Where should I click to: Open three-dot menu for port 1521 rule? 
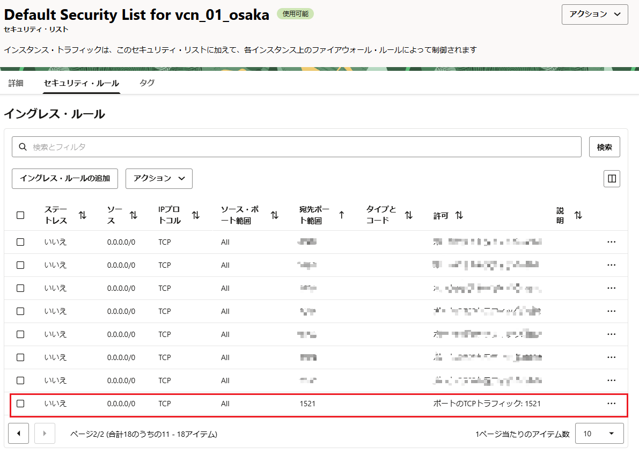coord(611,404)
